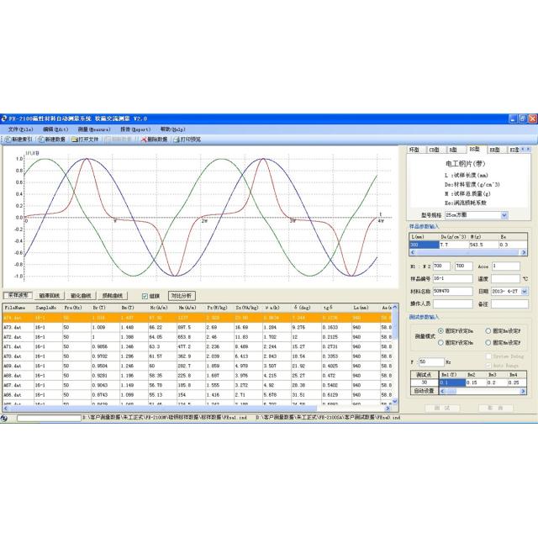The image size is (538, 538).
Task: Open the 帮助(Help) menu
Action: tap(172, 129)
